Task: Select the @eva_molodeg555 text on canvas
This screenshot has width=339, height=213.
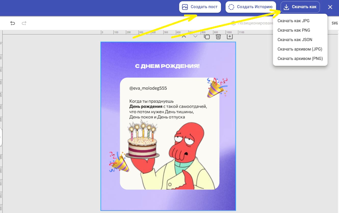Action: (148, 88)
